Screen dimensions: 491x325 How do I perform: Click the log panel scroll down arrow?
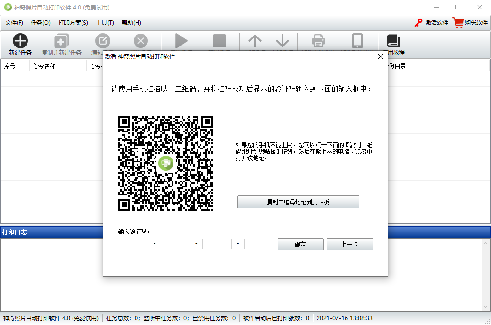coord(485,307)
